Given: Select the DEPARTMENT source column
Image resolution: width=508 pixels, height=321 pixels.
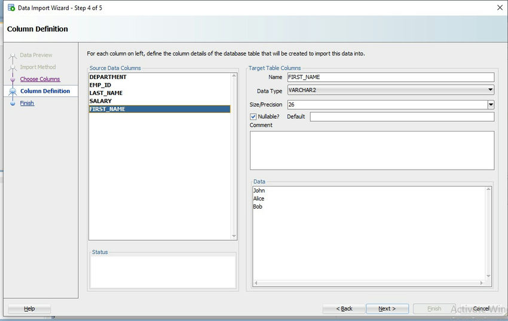Looking at the screenshot, I should tap(160, 77).
